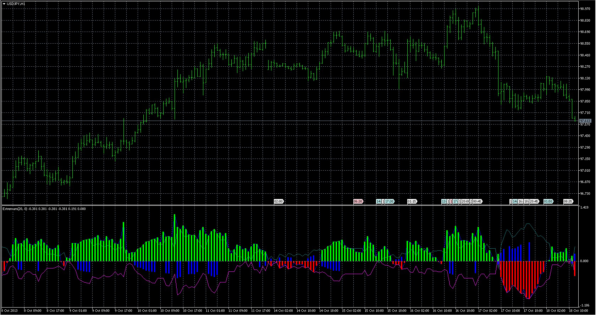Click the 0.000 indicator zero level label
This screenshot has height=315, width=596.
584,261
